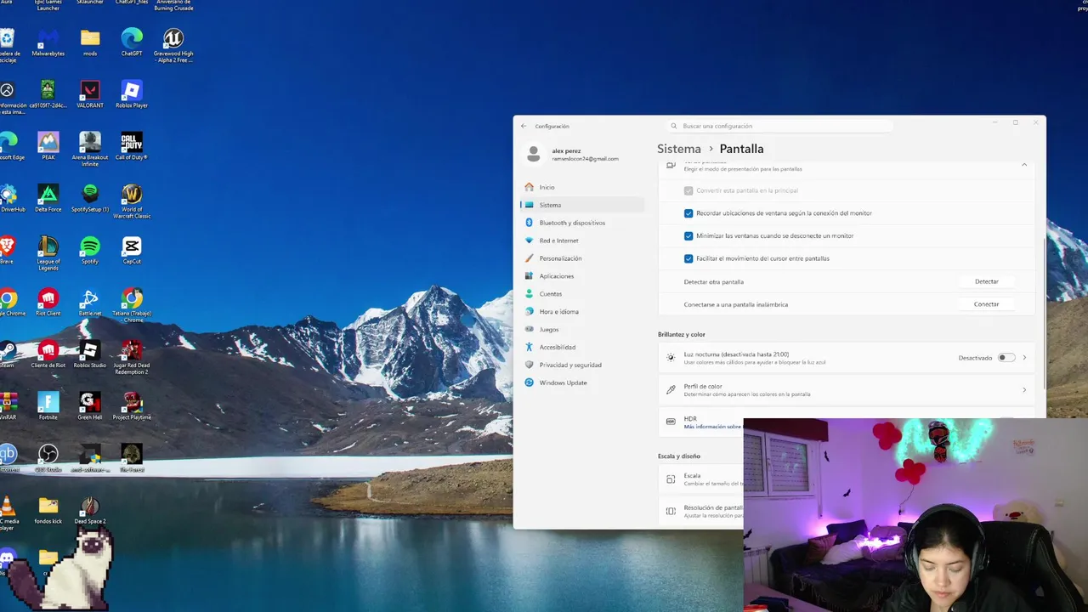Open Delta Force desktop icon
The image size is (1088, 612).
(48, 198)
